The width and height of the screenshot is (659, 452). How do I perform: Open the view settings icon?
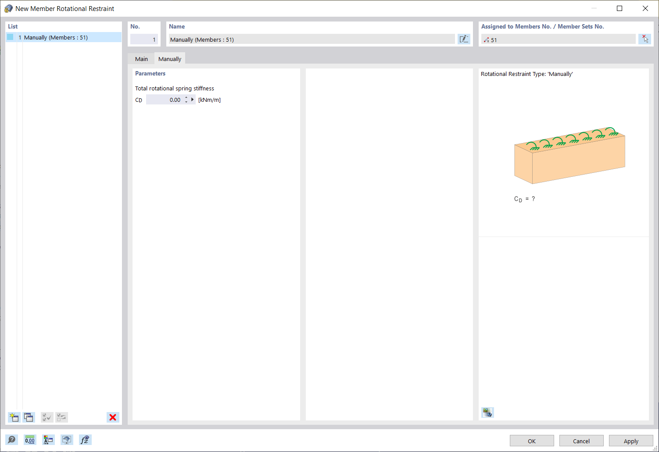coord(67,440)
